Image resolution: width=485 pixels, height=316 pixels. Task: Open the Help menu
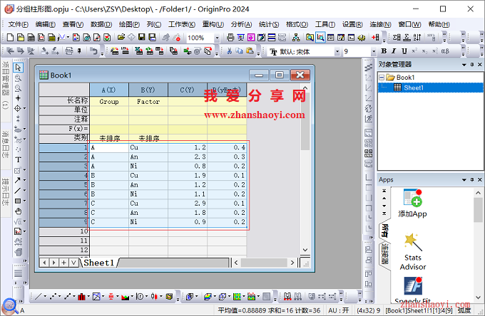[439, 24]
